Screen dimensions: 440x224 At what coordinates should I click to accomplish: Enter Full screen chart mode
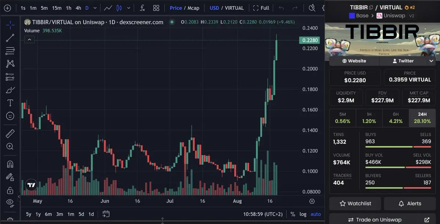[261, 8]
